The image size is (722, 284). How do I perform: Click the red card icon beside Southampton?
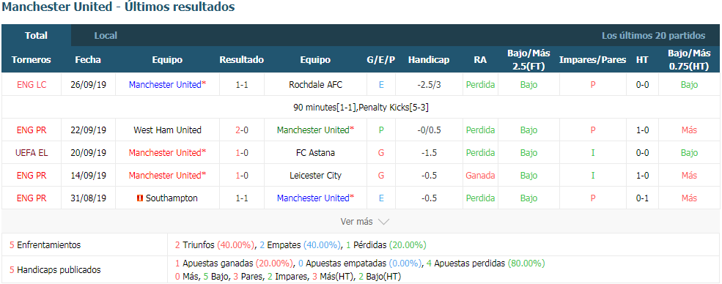click(140, 198)
